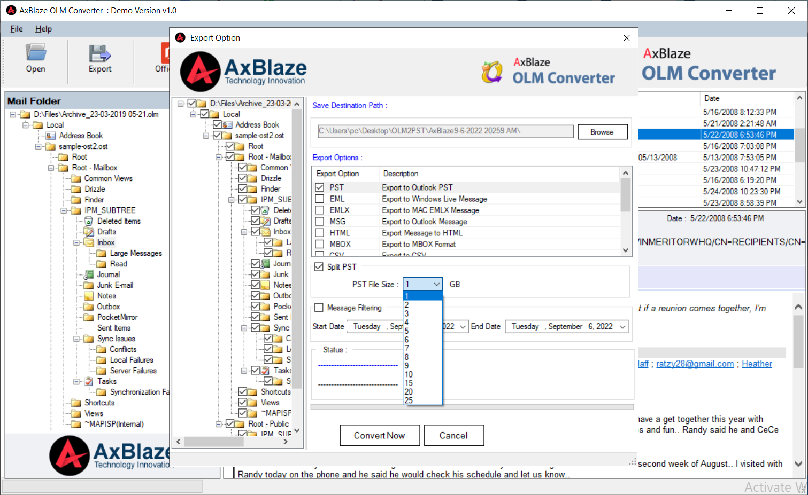This screenshot has height=495, width=808.
Task: Check MSG export option checkbox
Action: point(320,221)
